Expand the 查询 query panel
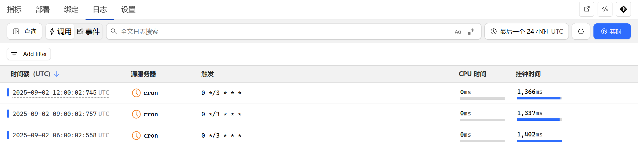 point(25,31)
